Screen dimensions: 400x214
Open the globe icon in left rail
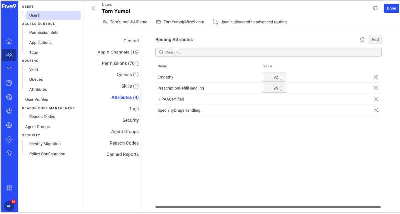pyautogui.click(x=9, y=125)
